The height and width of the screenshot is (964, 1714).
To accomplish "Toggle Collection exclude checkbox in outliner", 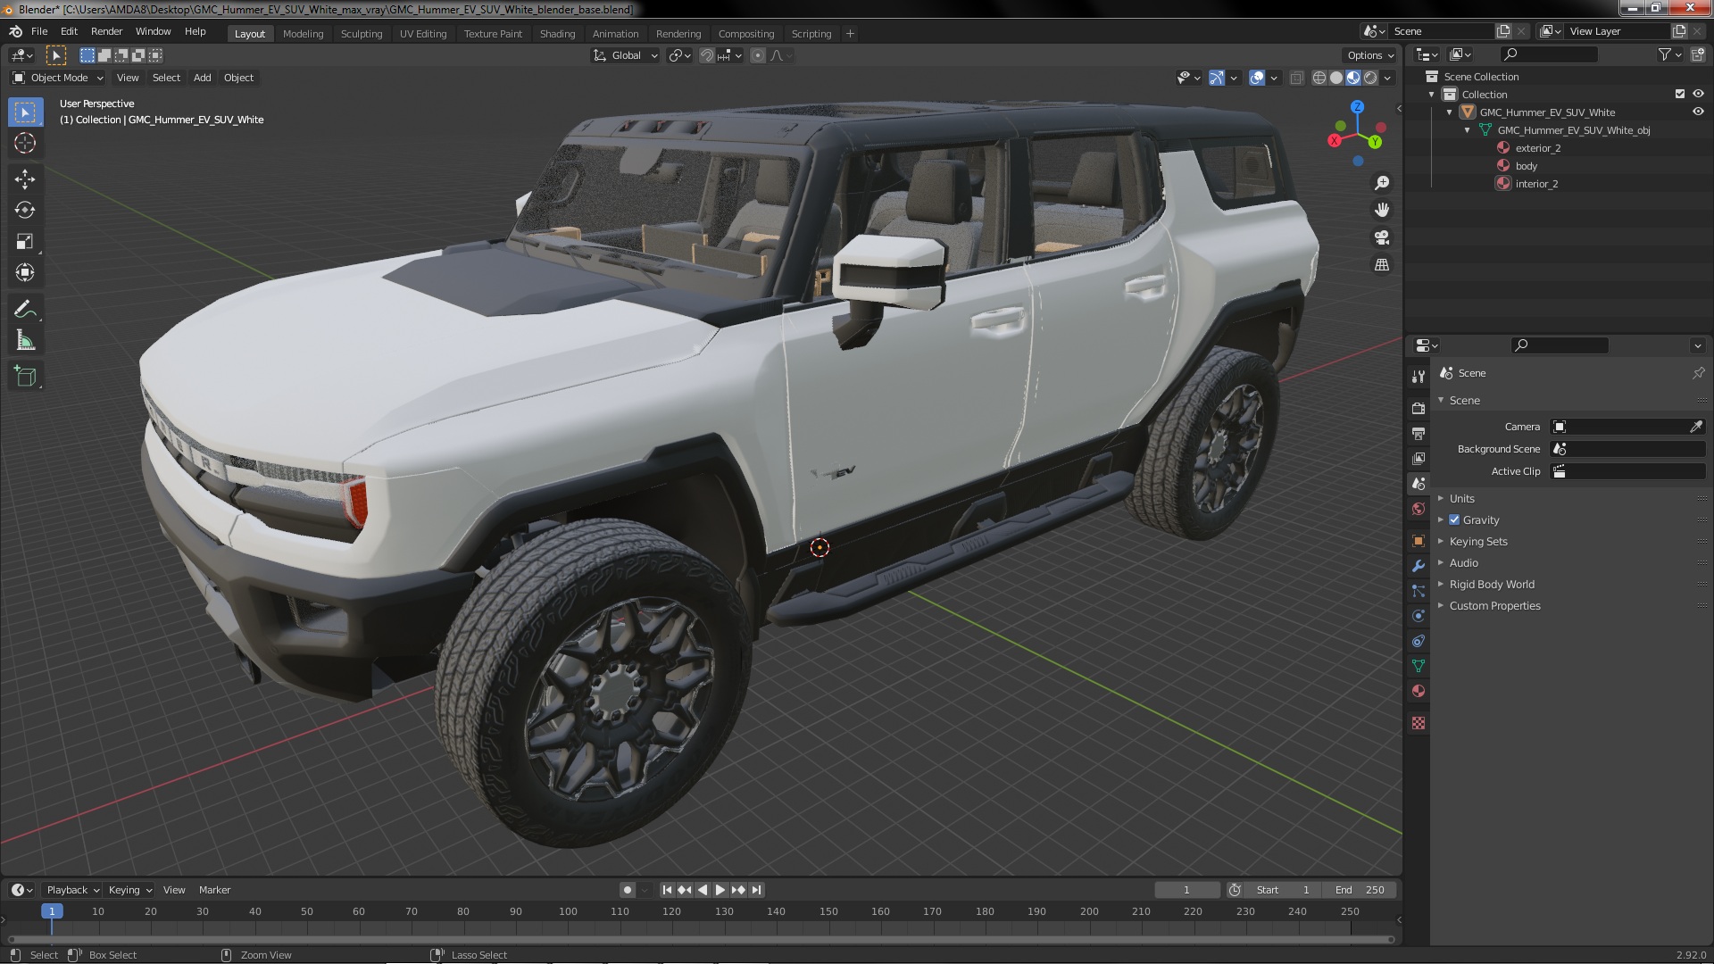I will click(1680, 94).
